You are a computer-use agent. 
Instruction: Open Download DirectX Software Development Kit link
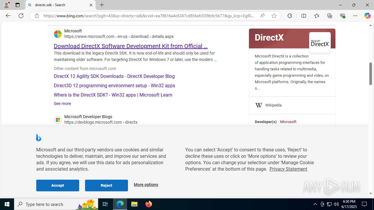(131, 46)
